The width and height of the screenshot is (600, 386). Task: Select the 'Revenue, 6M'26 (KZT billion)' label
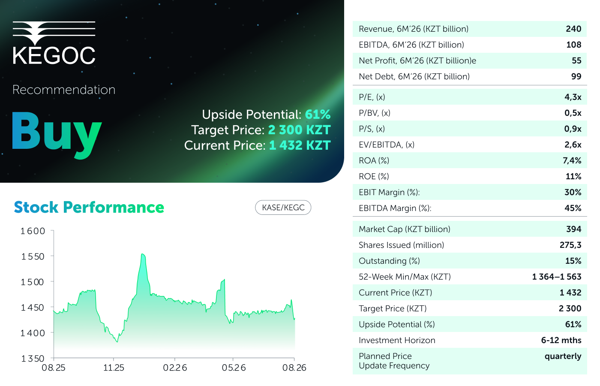tap(414, 29)
